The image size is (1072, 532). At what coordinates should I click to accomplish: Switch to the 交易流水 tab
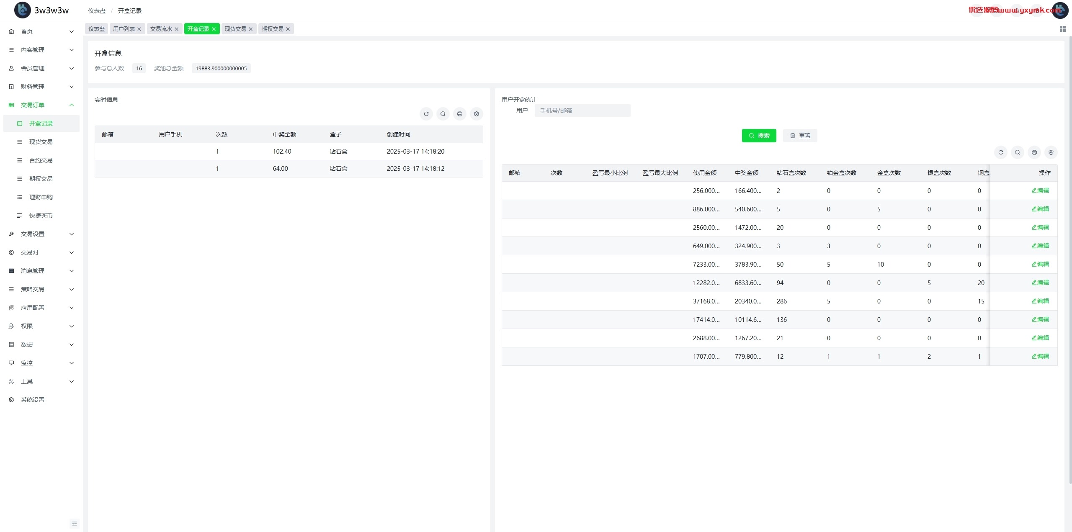point(161,29)
